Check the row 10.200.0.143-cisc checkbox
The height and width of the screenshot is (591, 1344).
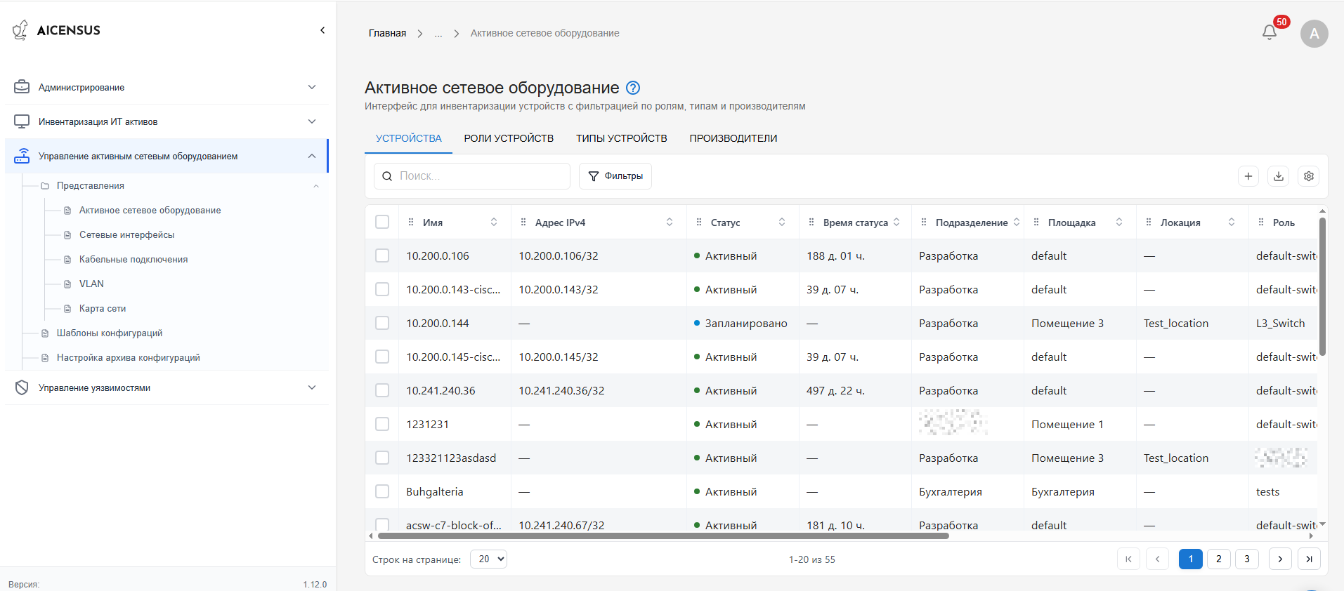382,289
